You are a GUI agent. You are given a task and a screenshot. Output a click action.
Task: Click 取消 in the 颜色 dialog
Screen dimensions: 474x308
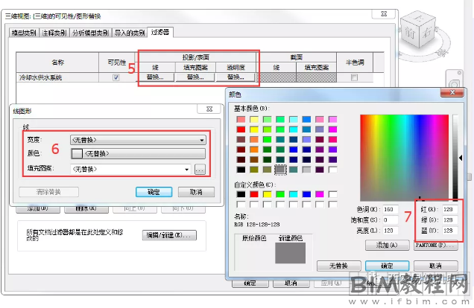[435, 266]
